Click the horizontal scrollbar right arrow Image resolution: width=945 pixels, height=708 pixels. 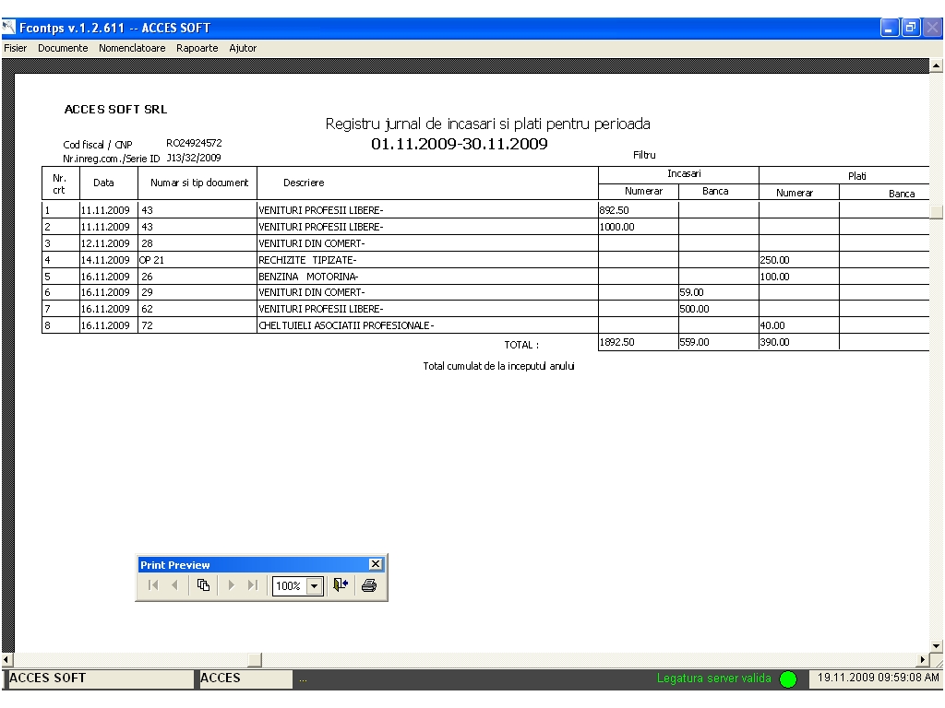pyautogui.click(x=923, y=659)
